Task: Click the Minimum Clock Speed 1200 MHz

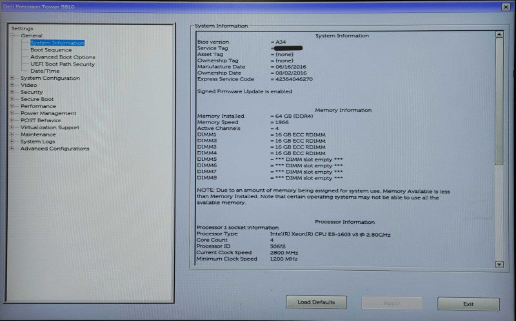Action: 284,259
